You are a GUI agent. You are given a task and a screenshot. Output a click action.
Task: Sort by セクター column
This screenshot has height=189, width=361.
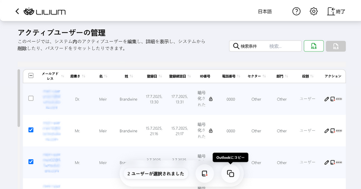coord(264,76)
